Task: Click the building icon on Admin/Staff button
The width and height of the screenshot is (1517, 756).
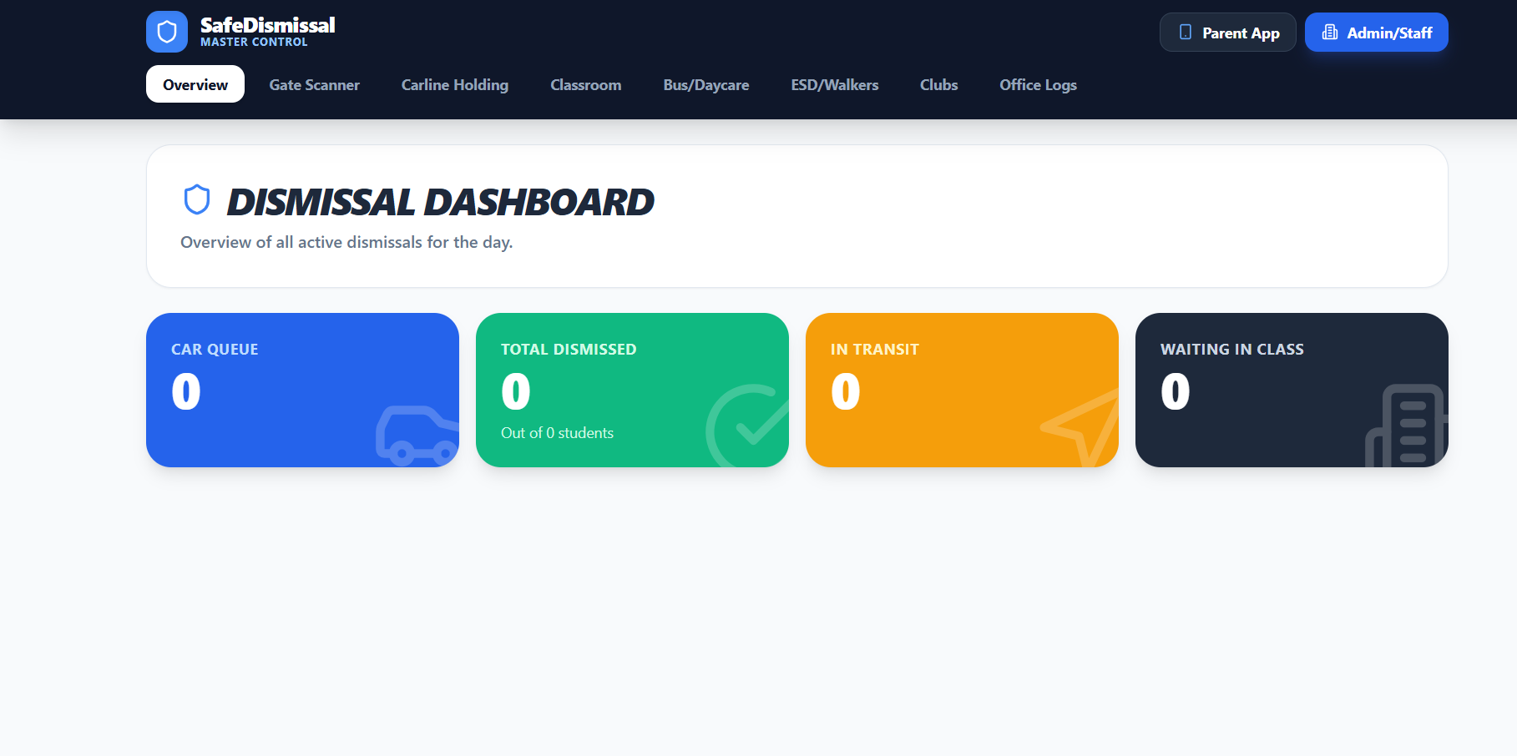Action: [x=1330, y=33]
